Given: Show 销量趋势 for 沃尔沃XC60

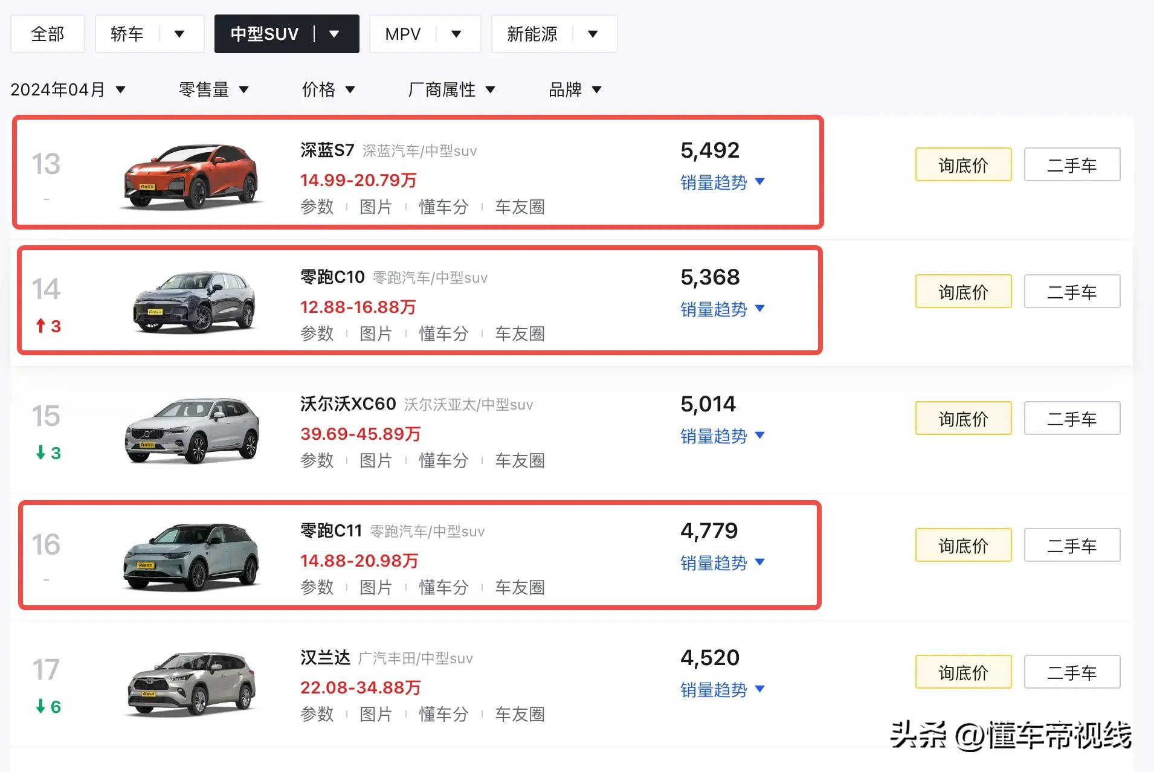Looking at the screenshot, I should coord(722,436).
